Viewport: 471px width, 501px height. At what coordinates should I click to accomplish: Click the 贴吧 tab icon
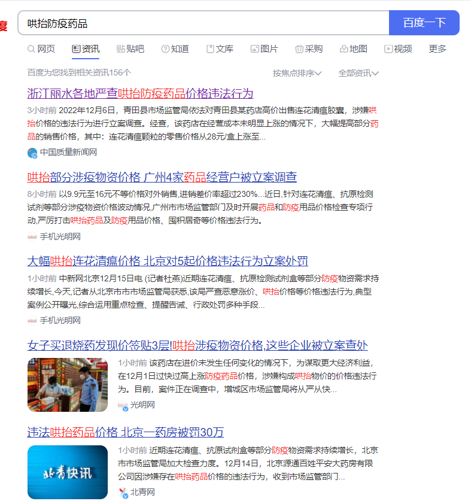pos(120,49)
